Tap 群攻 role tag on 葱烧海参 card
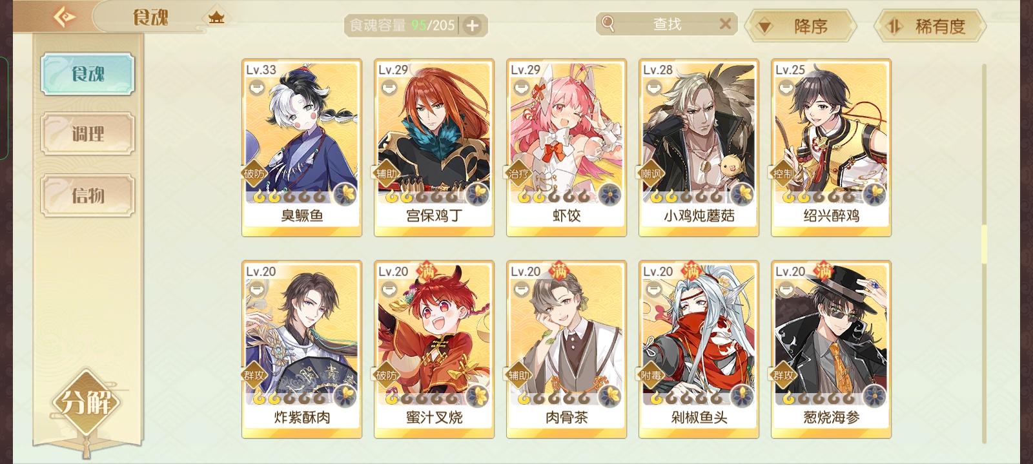The width and height of the screenshot is (1033, 464). click(x=783, y=375)
